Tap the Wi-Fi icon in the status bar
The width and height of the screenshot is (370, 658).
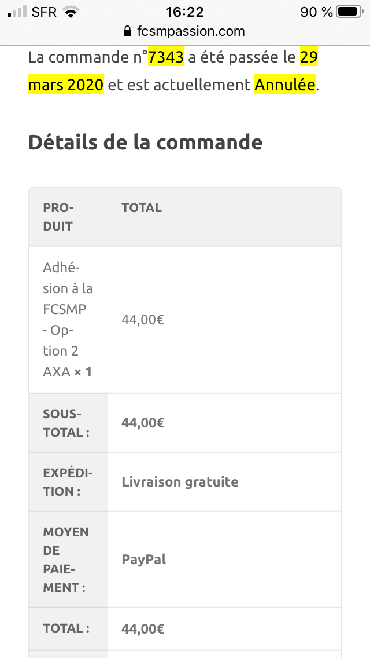point(71,13)
